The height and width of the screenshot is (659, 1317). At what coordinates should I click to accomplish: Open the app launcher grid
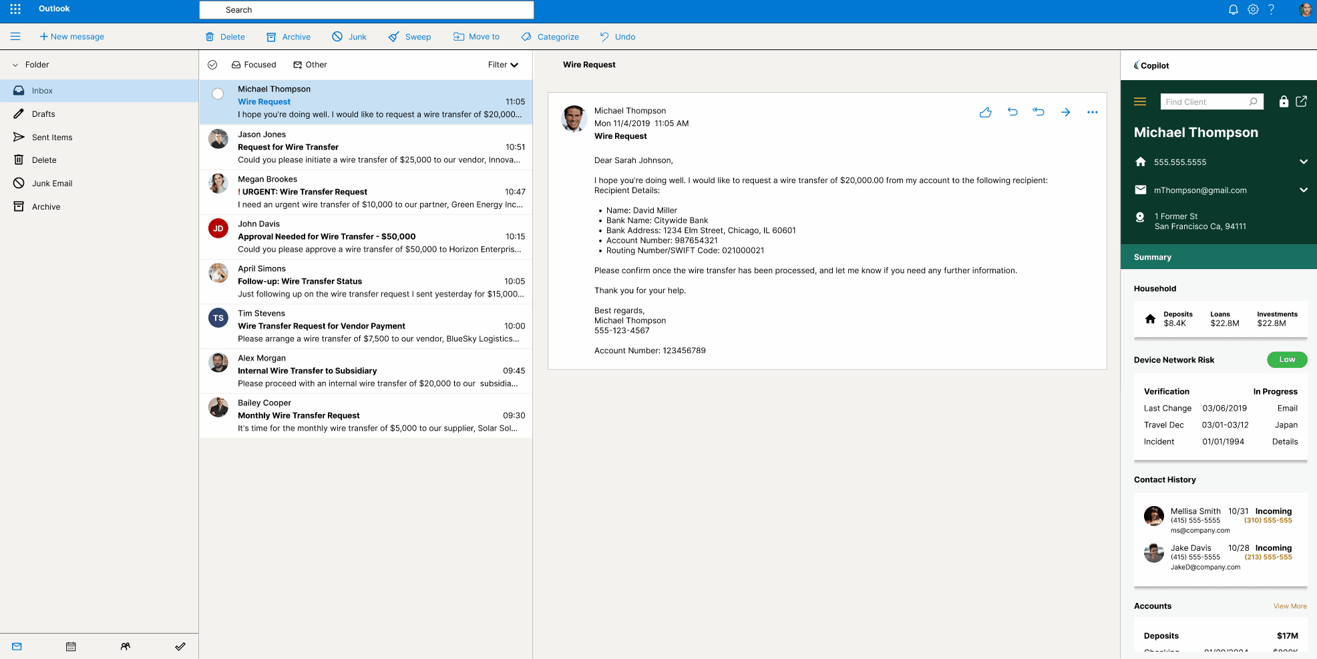15,9
